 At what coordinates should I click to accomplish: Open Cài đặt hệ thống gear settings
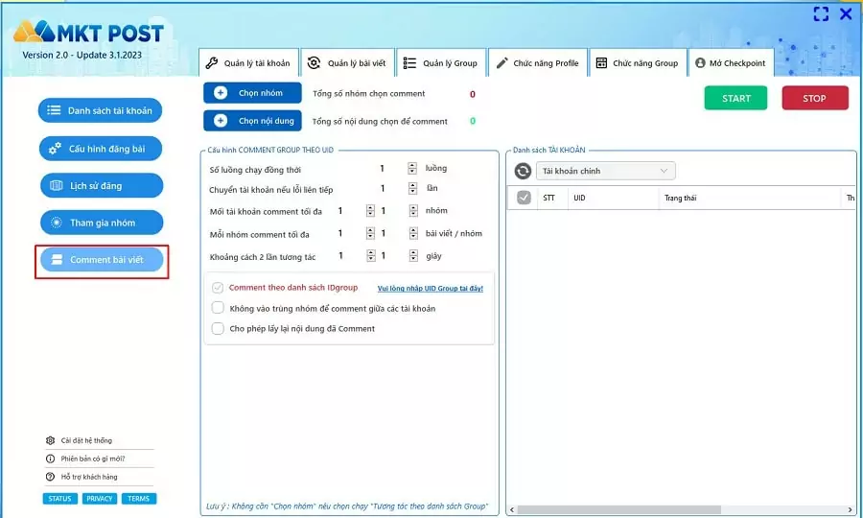[x=79, y=440]
